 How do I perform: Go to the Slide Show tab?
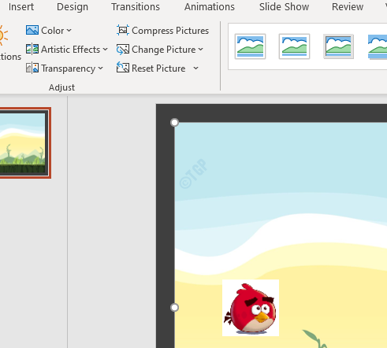tap(284, 7)
